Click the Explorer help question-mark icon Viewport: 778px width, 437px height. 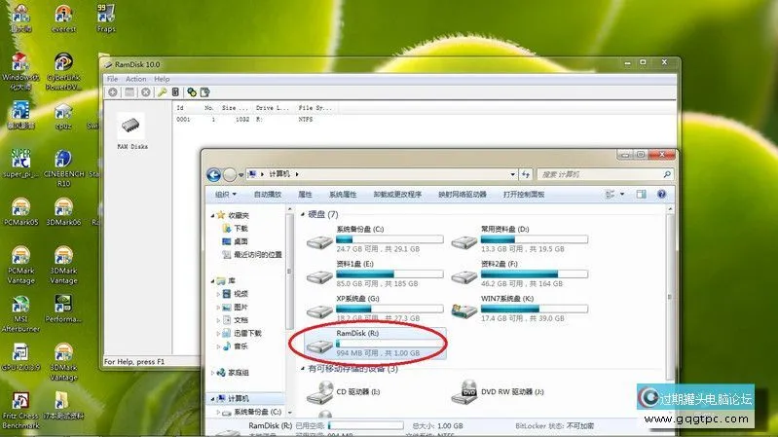pyautogui.click(x=661, y=195)
